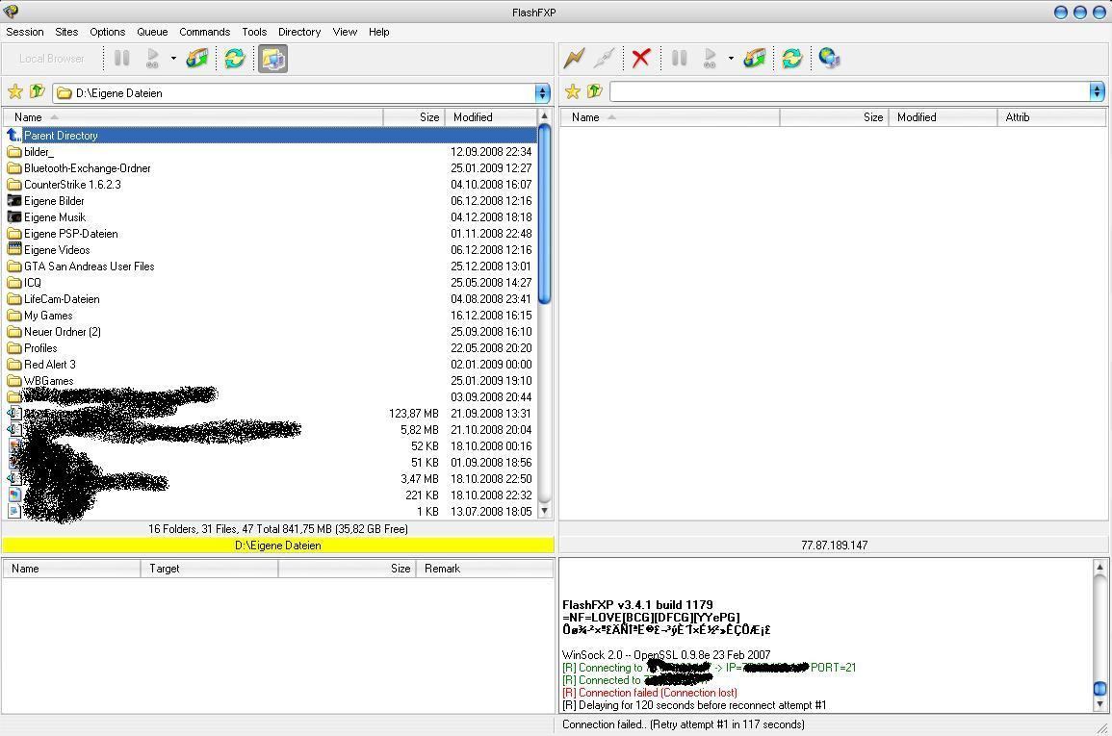Click the Eigene Musik folder icon
The image size is (1112, 736).
(x=14, y=216)
